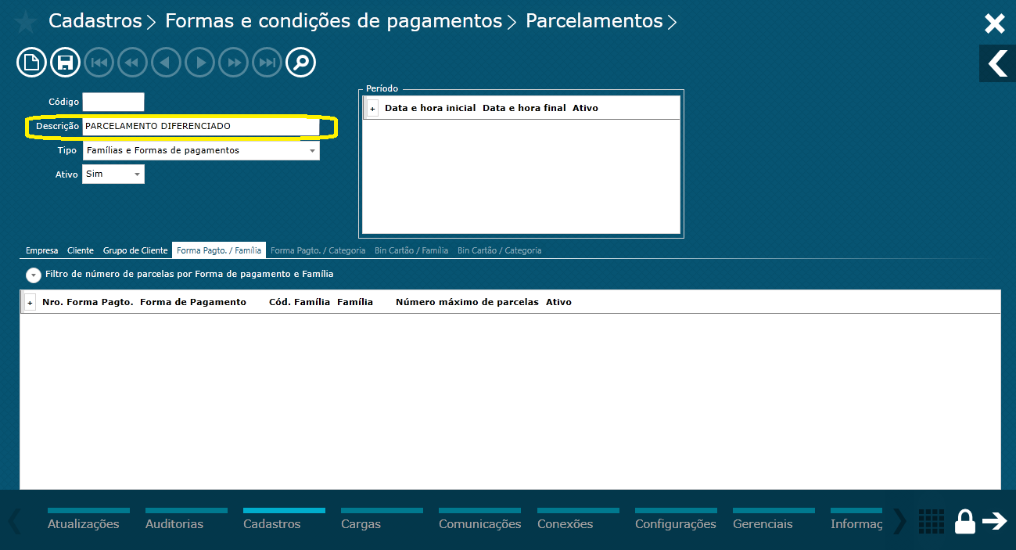Screen dimensions: 1016x550
Task: Click Ativo column header in Período grid
Action: click(x=585, y=108)
